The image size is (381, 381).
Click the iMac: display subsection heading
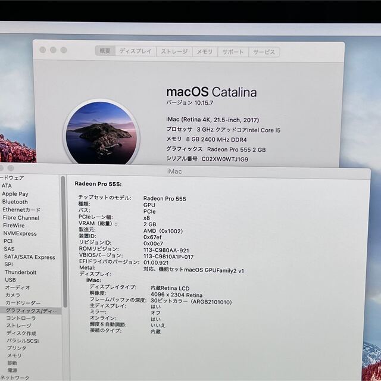[x=94, y=280]
